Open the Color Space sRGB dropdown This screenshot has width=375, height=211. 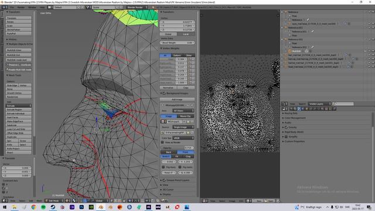183,138
